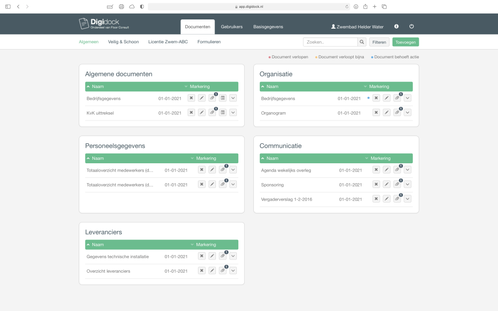Click the table icon on the Bedrijfsgegevens row
This screenshot has width=498, height=311.
pos(223,98)
